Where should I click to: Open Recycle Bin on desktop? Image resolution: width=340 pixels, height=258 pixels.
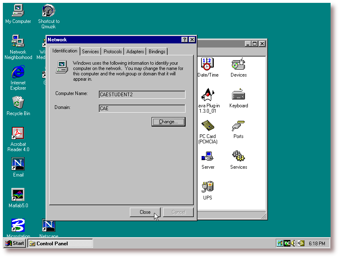[x=18, y=103]
